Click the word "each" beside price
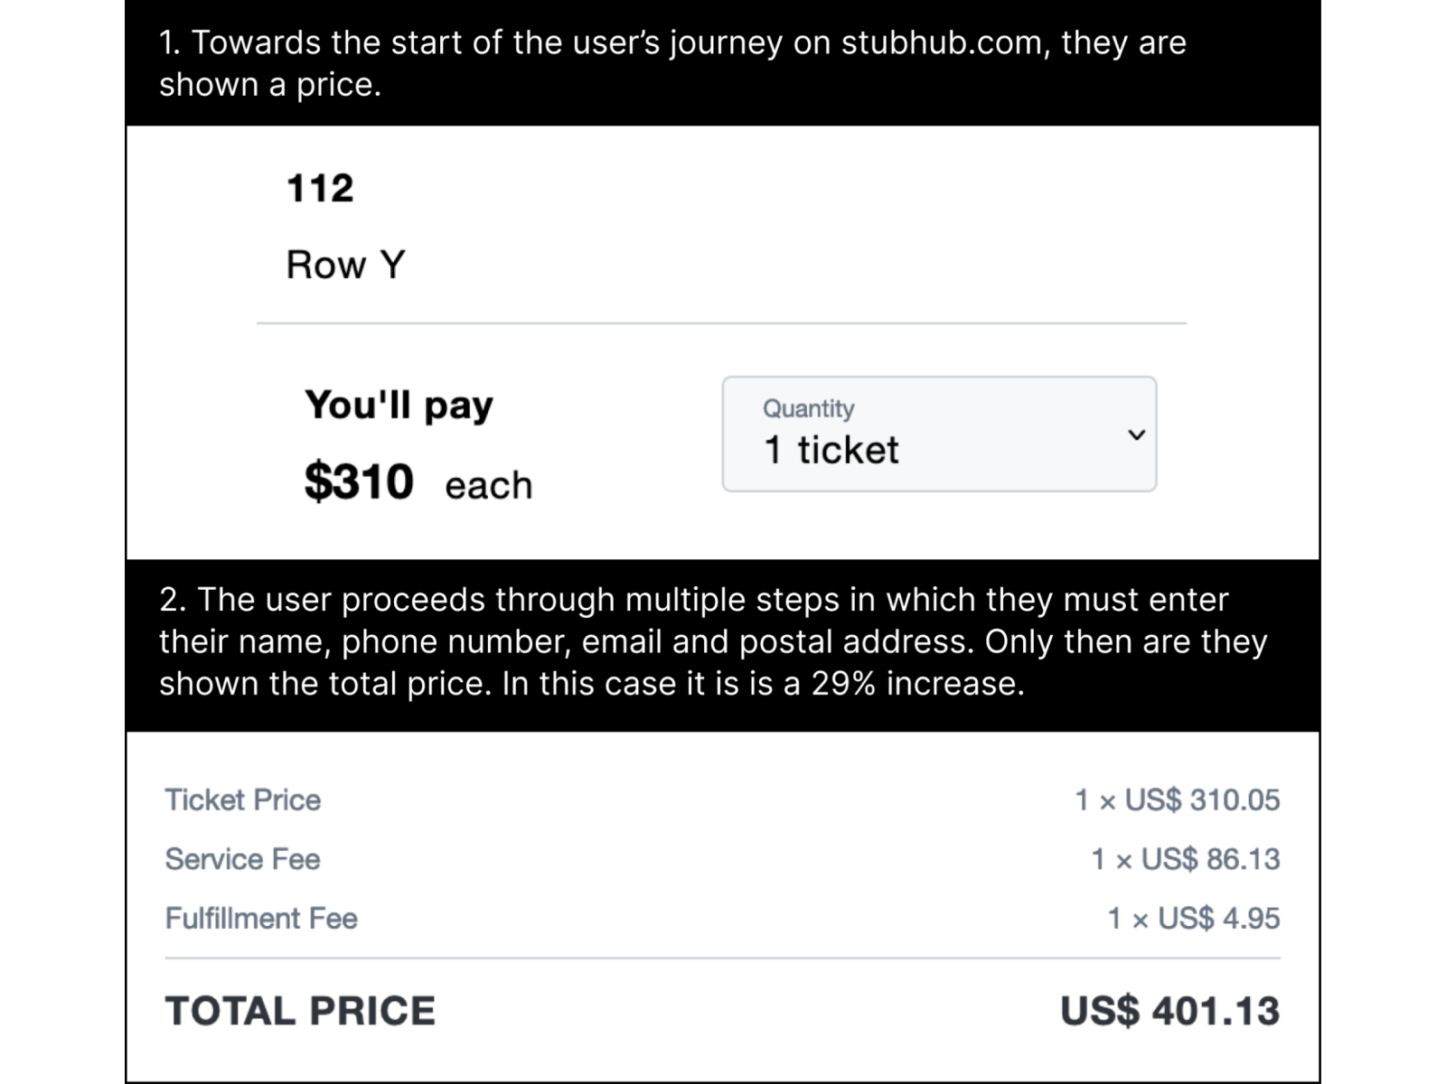Viewport: 1446px width, 1084px height. coord(488,485)
